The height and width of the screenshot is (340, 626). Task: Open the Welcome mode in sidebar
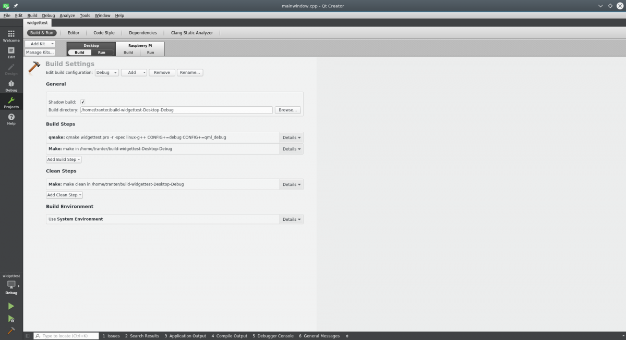click(x=11, y=35)
